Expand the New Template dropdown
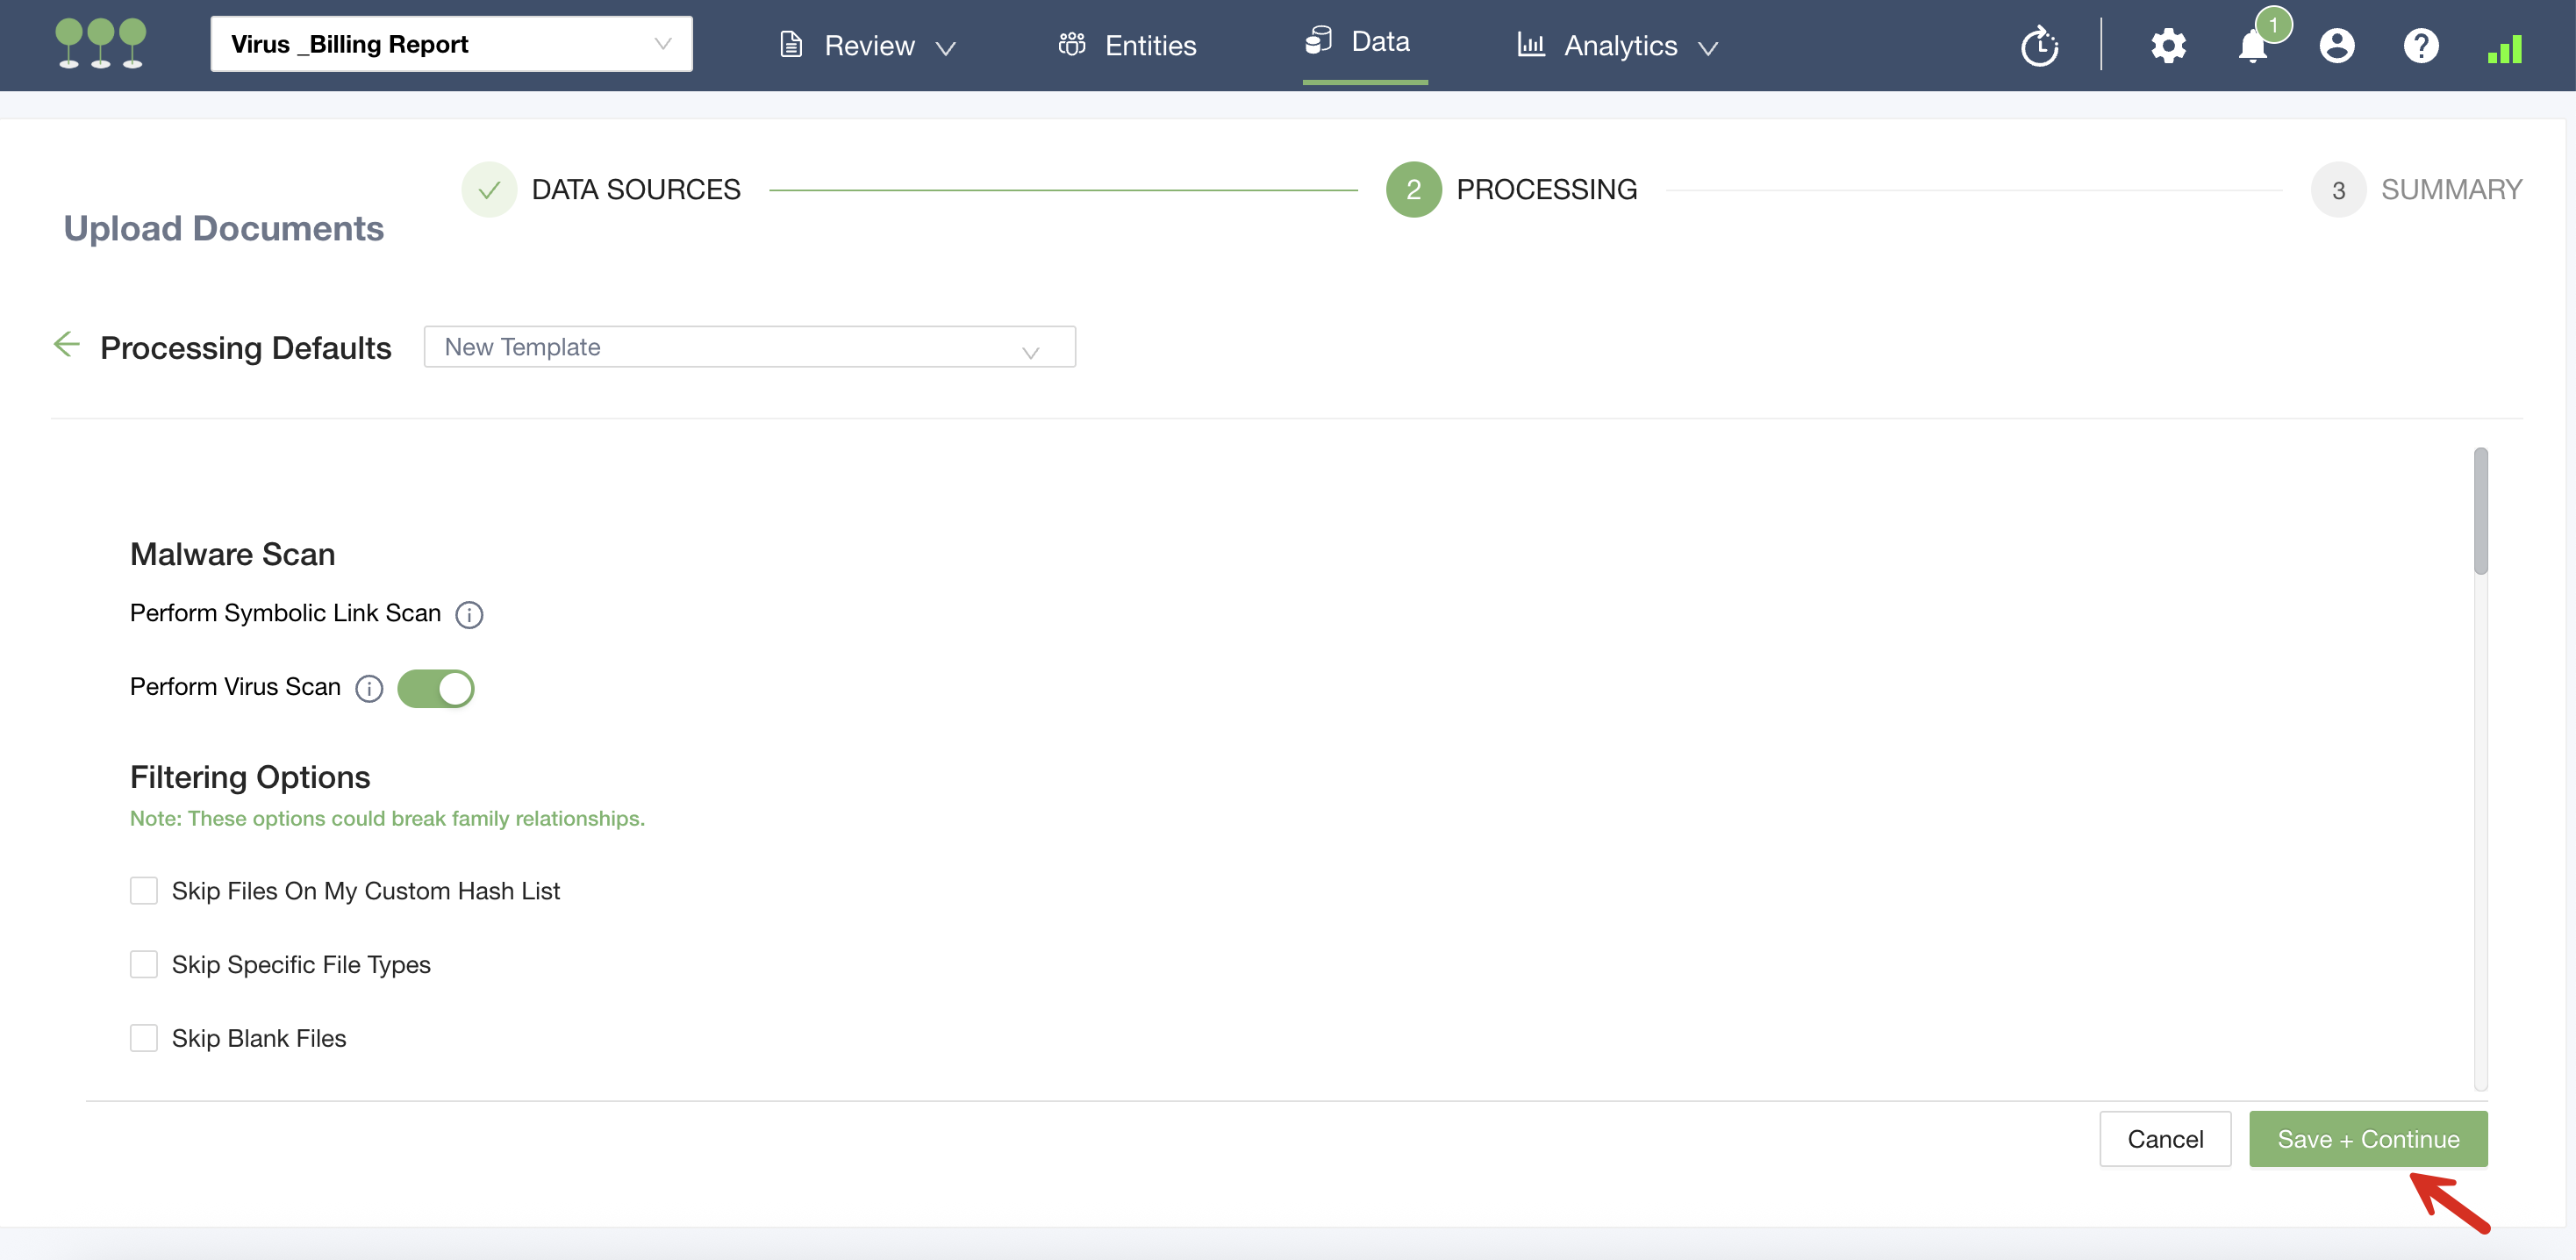This screenshot has width=2576, height=1260. point(749,347)
